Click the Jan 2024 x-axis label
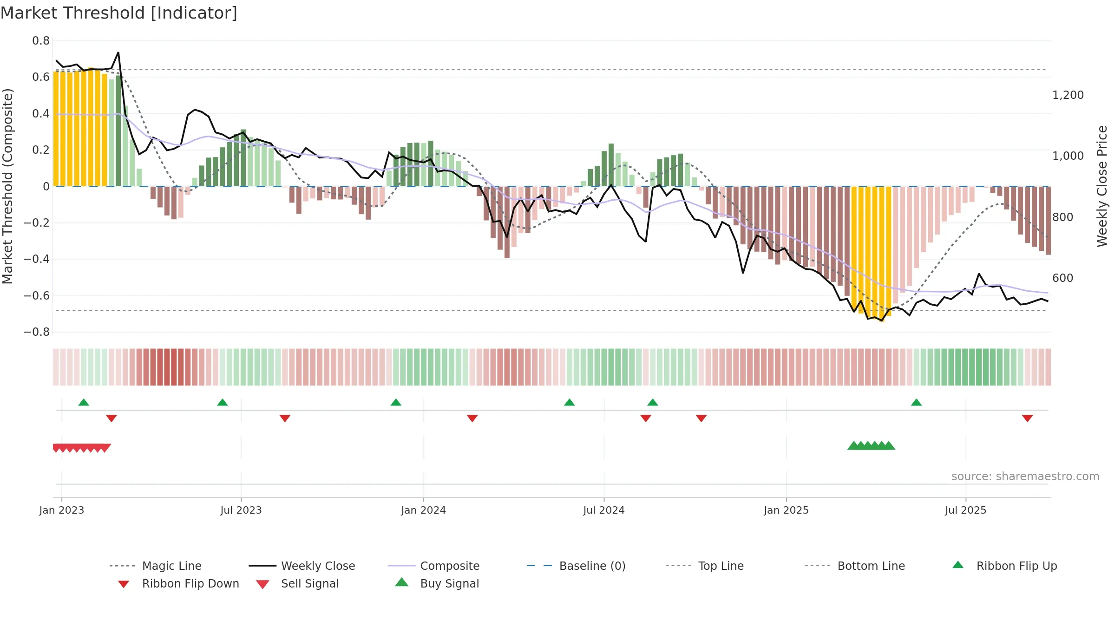This screenshot has height=627, width=1115. pos(424,510)
